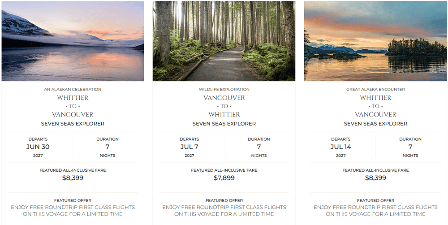Click the JUL 14 departure date
Viewport: 448px width, 225px height.
coord(341,147)
